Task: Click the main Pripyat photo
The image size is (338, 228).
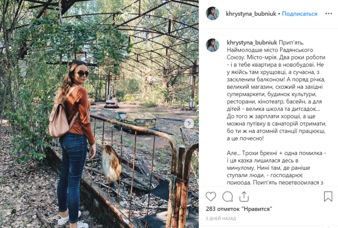Action: click(100, 114)
